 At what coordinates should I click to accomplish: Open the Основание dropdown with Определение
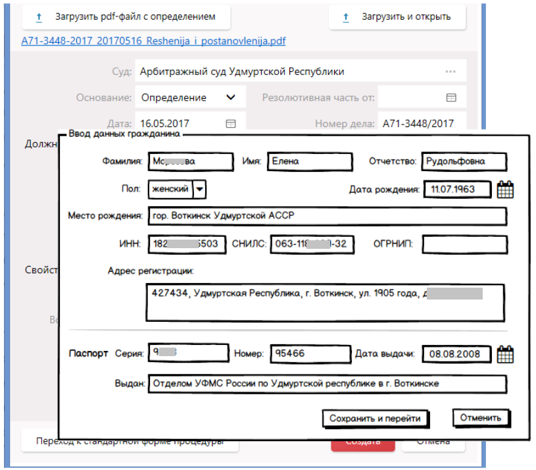pos(190,97)
